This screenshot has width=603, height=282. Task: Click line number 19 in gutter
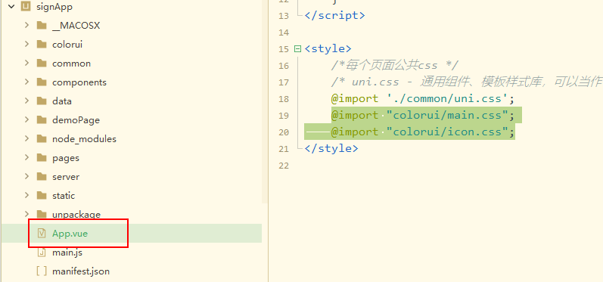pyautogui.click(x=284, y=116)
